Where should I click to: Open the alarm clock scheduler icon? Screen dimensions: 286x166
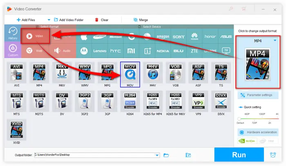tap(273, 155)
